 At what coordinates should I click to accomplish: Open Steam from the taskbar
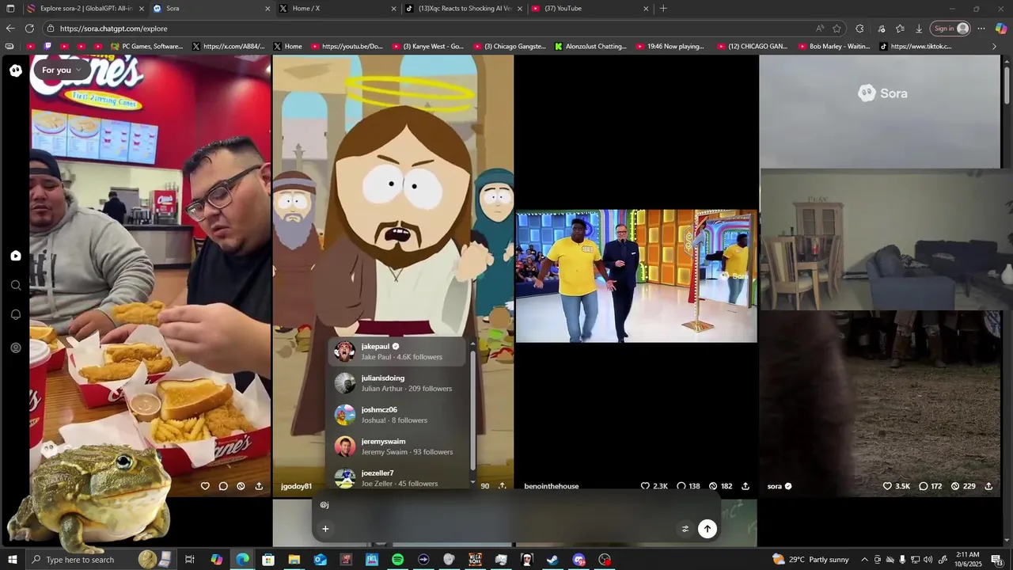click(x=552, y=560)
